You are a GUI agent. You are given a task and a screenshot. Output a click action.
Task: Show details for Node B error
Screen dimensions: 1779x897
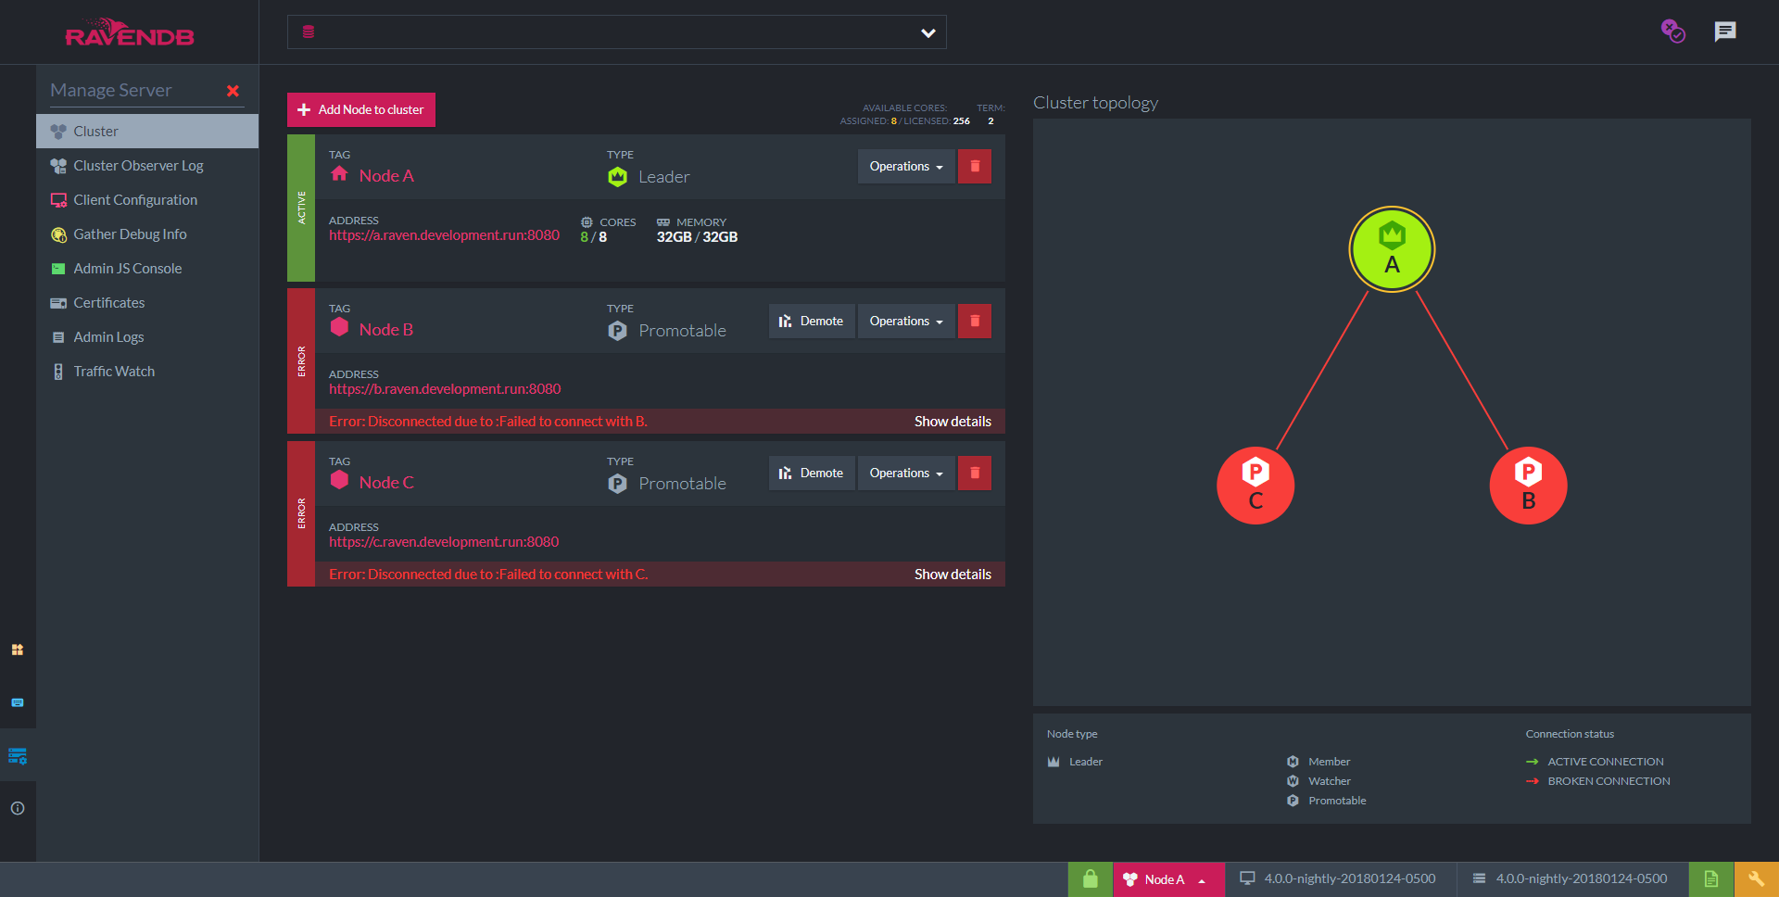pyautogui.click(x=953, y=422)
